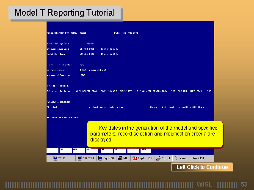Click the Capture Off status icon
Image resolution: width=254 pixels, height=190 pixels.
coord(135,158)
